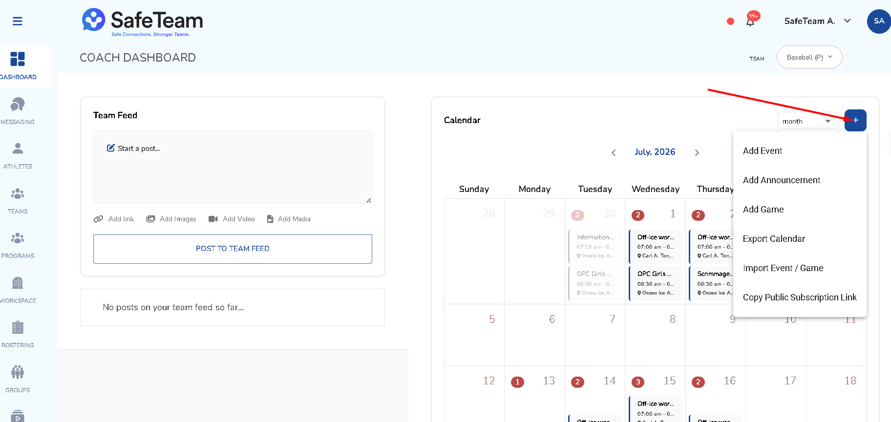Open July 15 Off-ice workout event

pyautogui.click(x=655, y=409)
